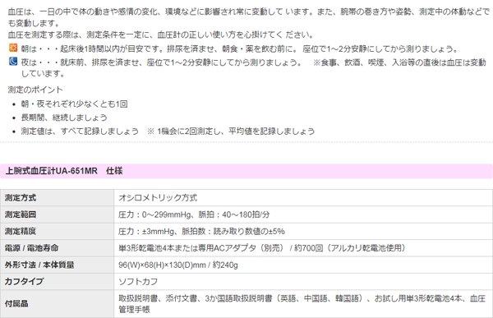Click the '測定方式' row label
This screenshot has height=318, width=493.
pyautogui.click(x=21, y=198)
